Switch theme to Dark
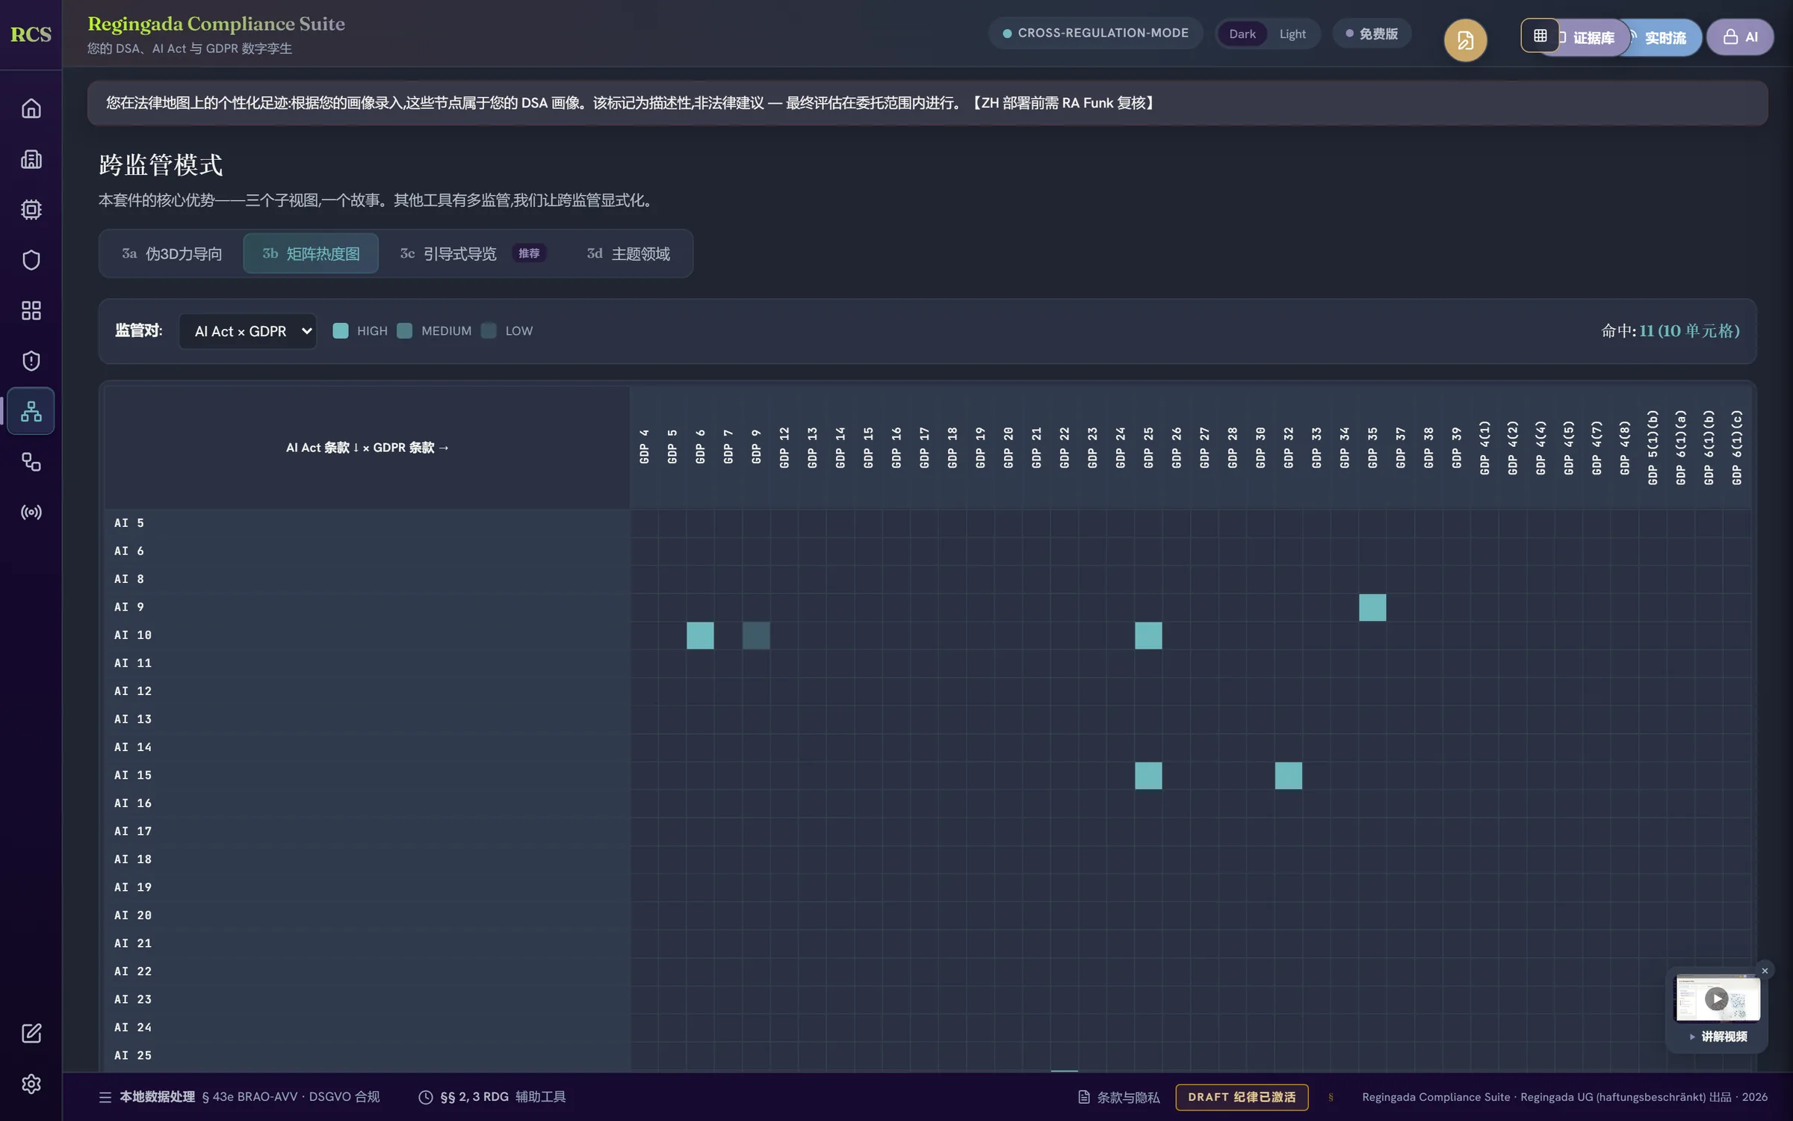This screenshot has height=1121, width=1793. pyautogui.click(x=1242, y=34)
